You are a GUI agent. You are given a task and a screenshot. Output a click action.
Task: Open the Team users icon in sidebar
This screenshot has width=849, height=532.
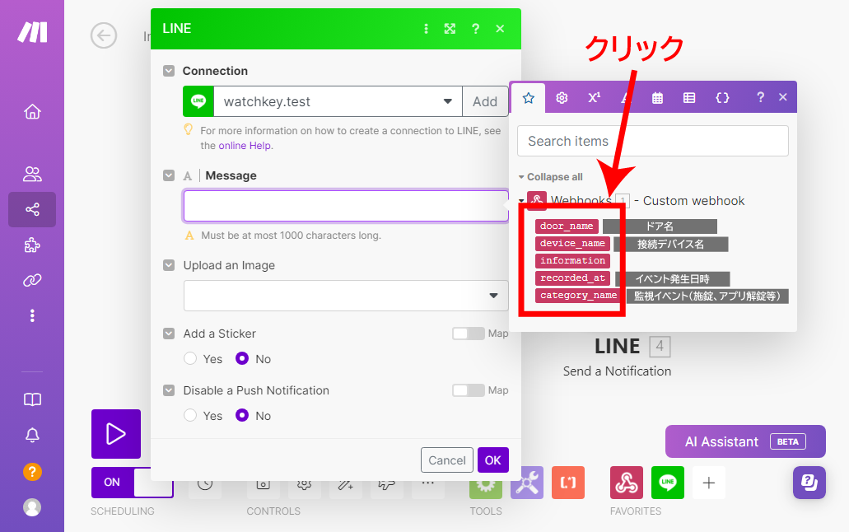32,174
